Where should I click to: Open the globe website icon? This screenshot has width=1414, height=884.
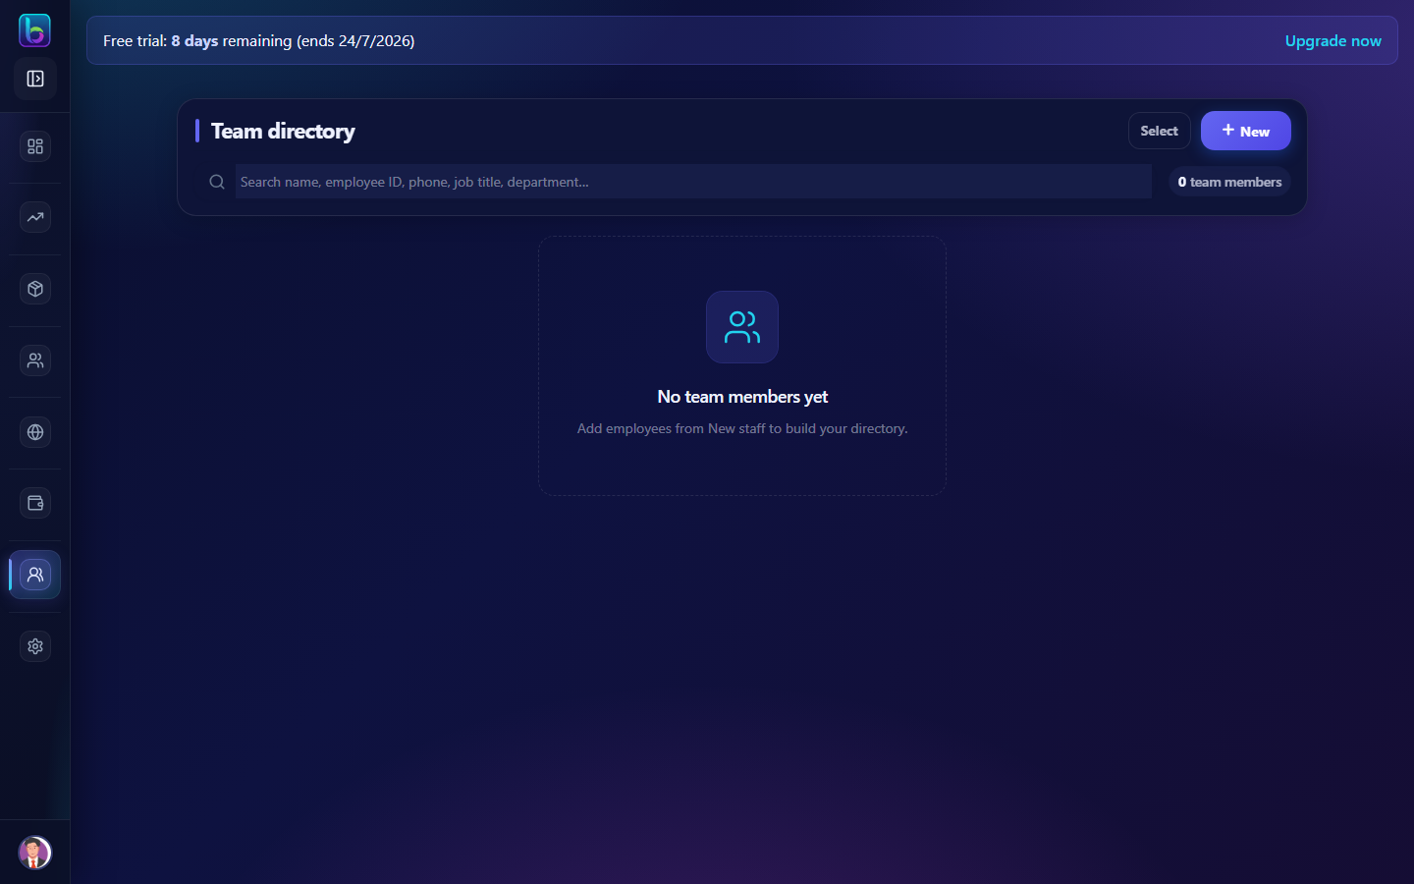point(35,432)
